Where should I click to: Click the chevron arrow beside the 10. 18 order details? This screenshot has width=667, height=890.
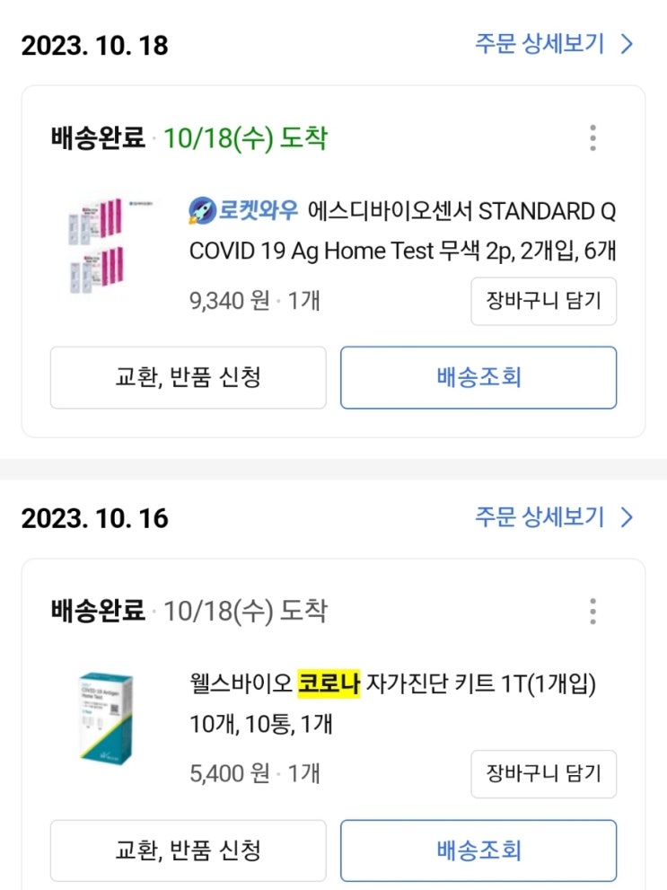click(628, 44)
